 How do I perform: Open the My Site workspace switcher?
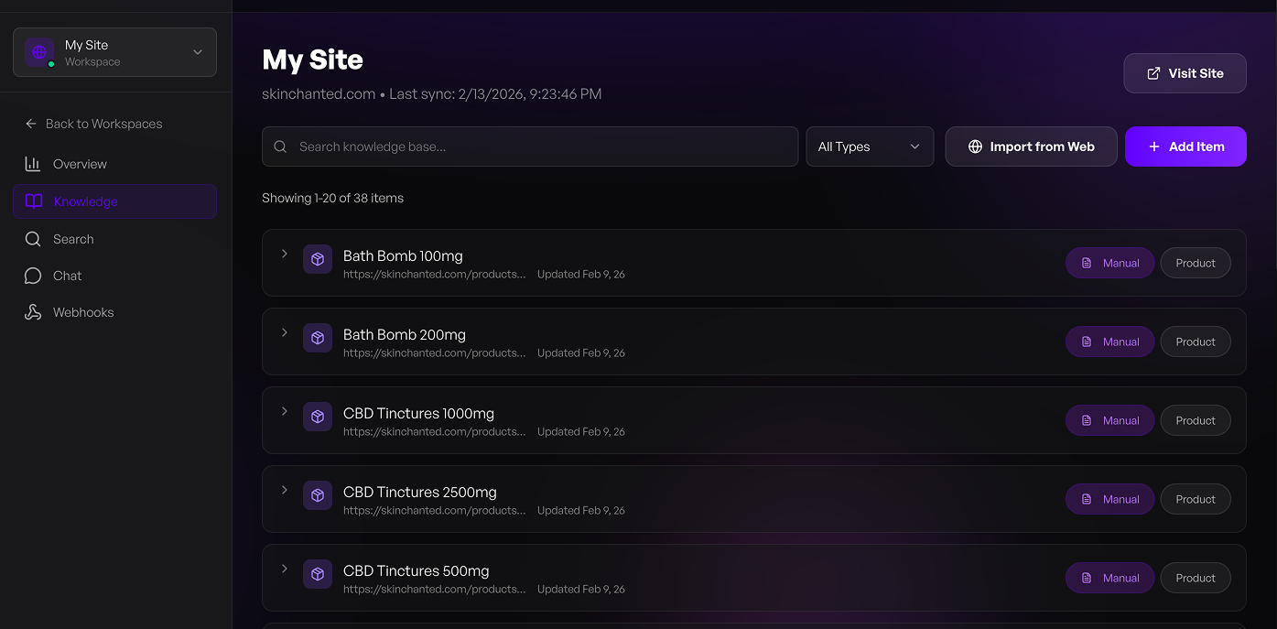pyautogui.click(x=114, y=52)
